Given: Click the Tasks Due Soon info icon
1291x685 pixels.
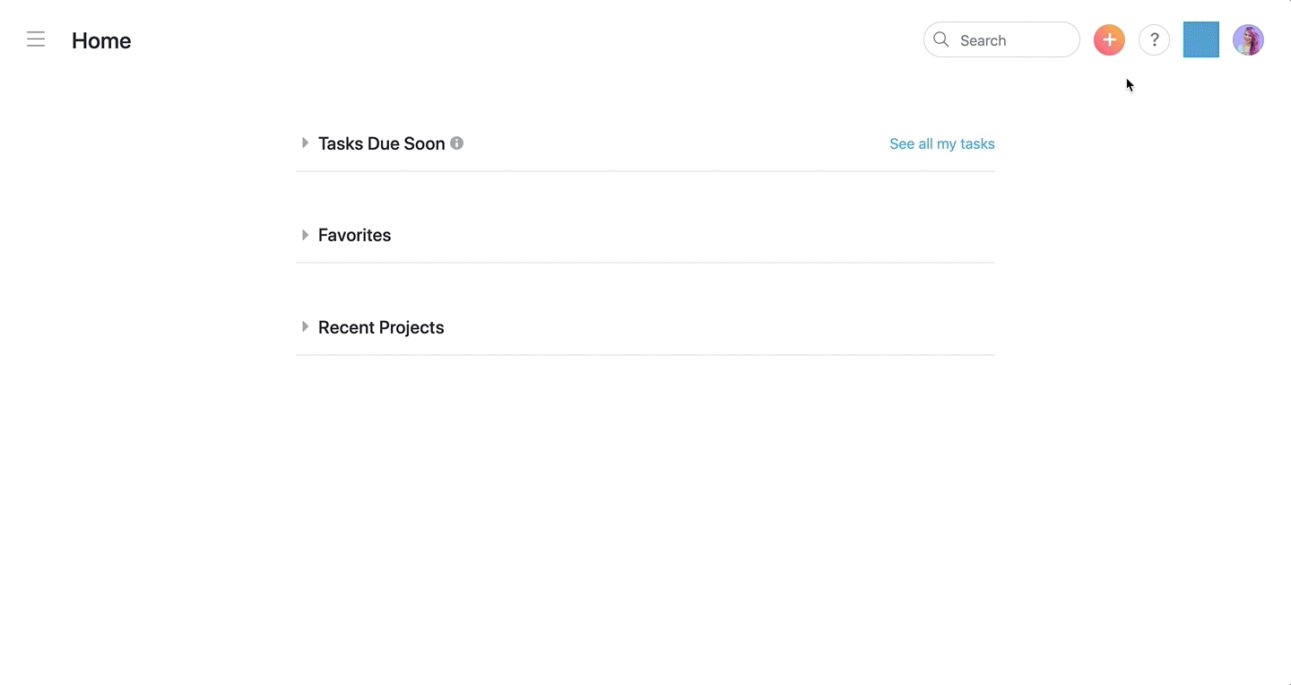Looking at the screenshot, I should (x=456, y=143).
